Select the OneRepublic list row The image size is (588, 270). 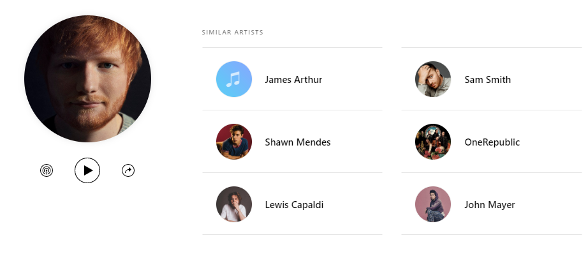point(492,142)
